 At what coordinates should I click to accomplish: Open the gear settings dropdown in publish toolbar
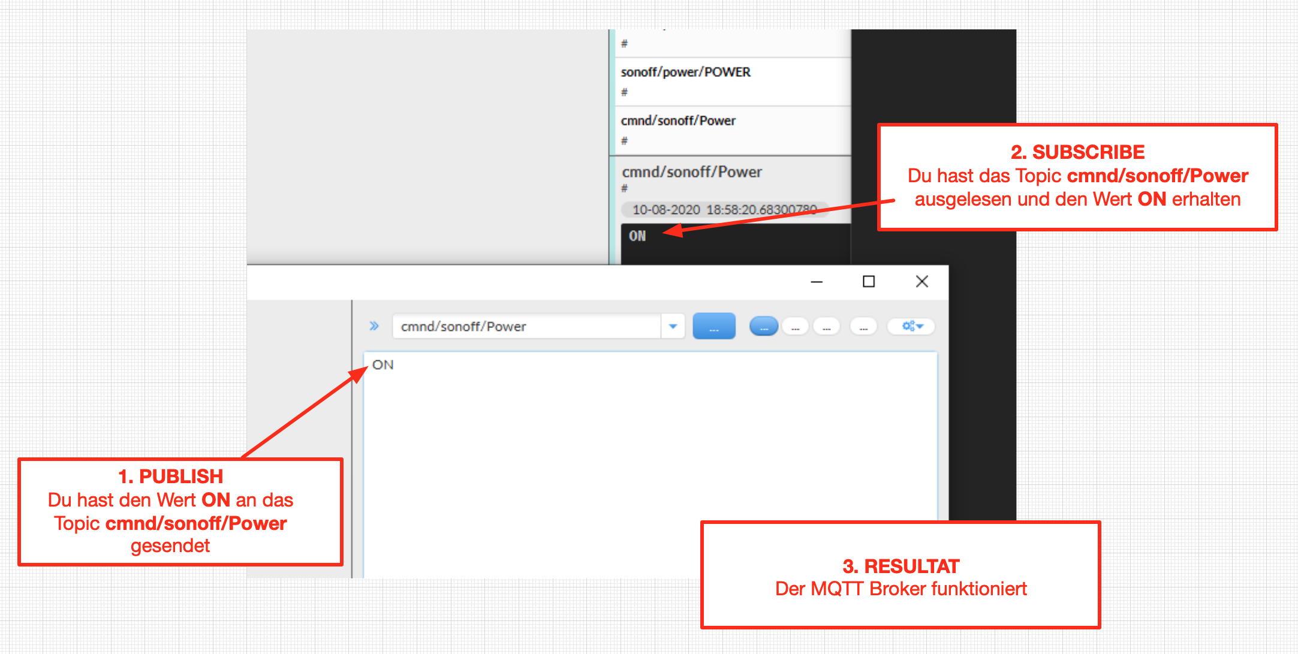(912, 326)
